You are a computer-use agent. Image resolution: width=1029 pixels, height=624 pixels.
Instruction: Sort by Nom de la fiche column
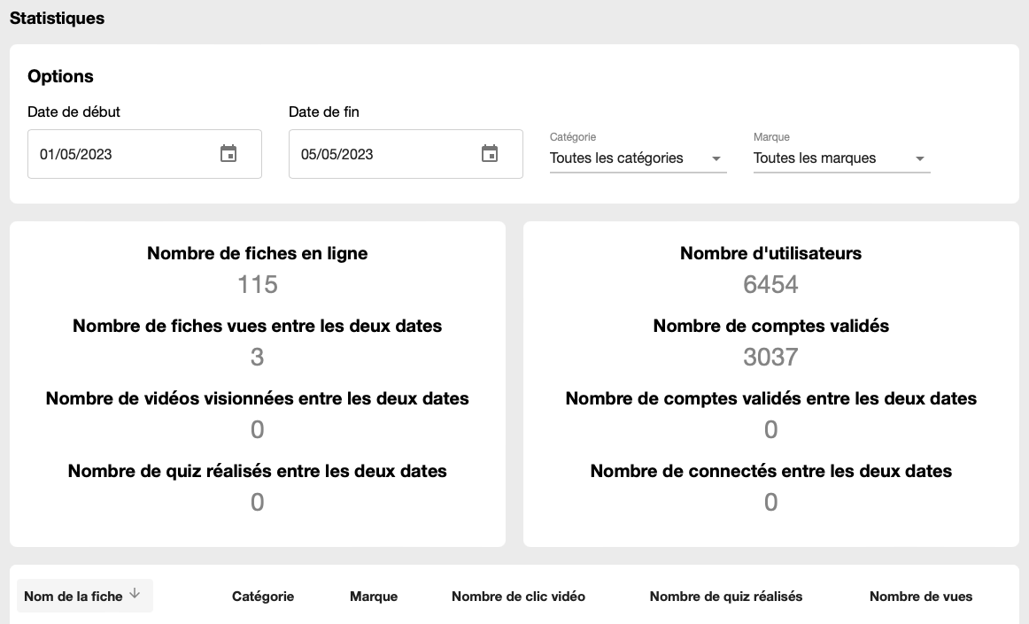click(x=73, y=597)
